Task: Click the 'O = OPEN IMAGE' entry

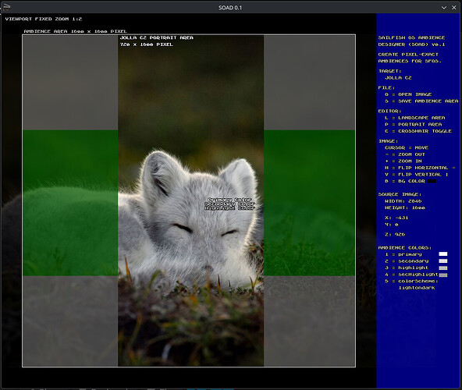Action: click(408, 94)
